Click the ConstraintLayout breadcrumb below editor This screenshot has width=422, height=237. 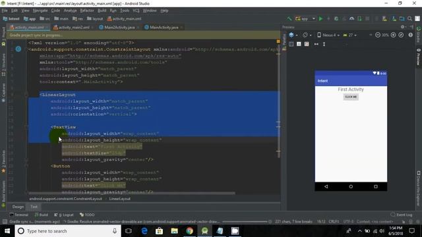coord(65,199)
